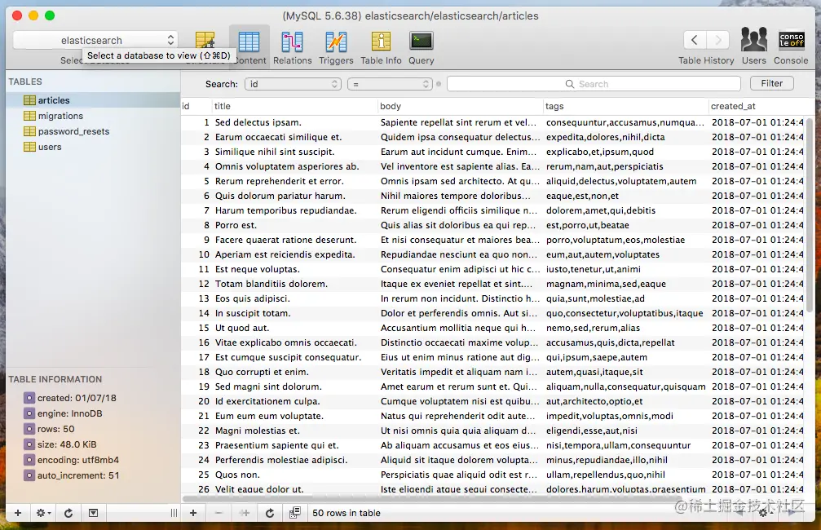Select the migrations table in sidebar
The image size is (821, 530).
tap(93, 116)
